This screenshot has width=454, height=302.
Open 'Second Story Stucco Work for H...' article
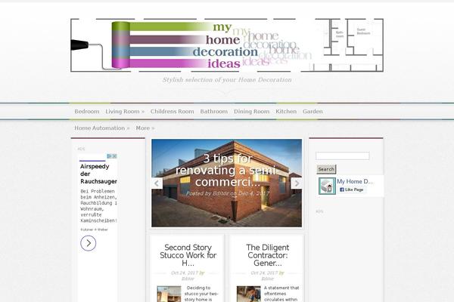click(188, 255)
